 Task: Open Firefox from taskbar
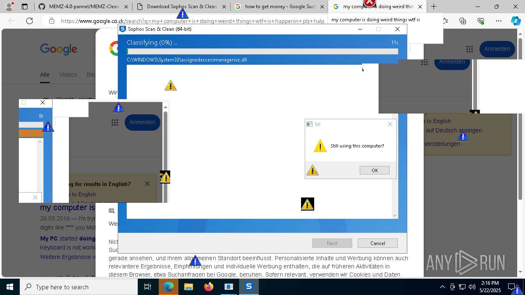208,287
